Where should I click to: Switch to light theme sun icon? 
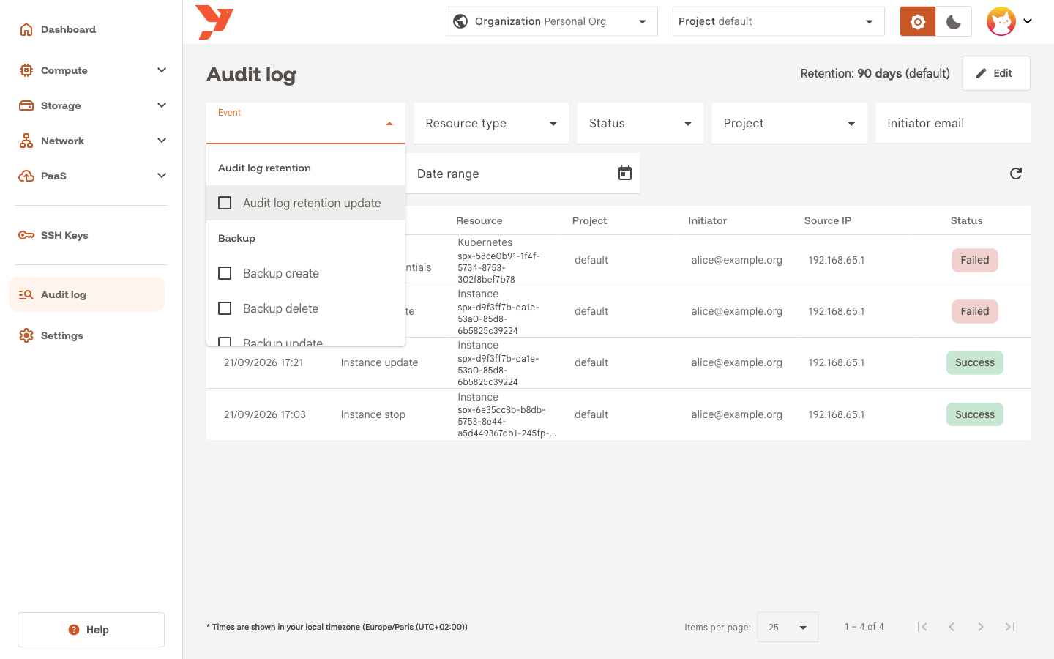point(917,21)
